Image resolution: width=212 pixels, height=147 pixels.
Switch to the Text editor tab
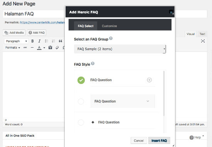[202, 34]
